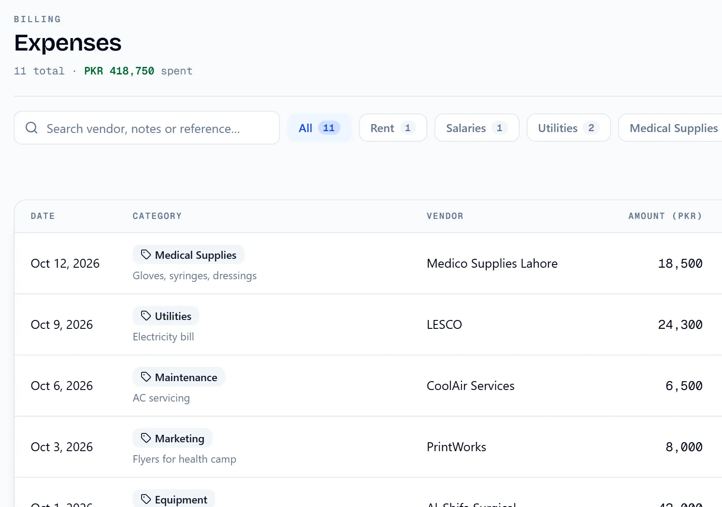Screen dimensions: 722x507
Task: Filter expenses by Salaries
Action: coord(477,128)
